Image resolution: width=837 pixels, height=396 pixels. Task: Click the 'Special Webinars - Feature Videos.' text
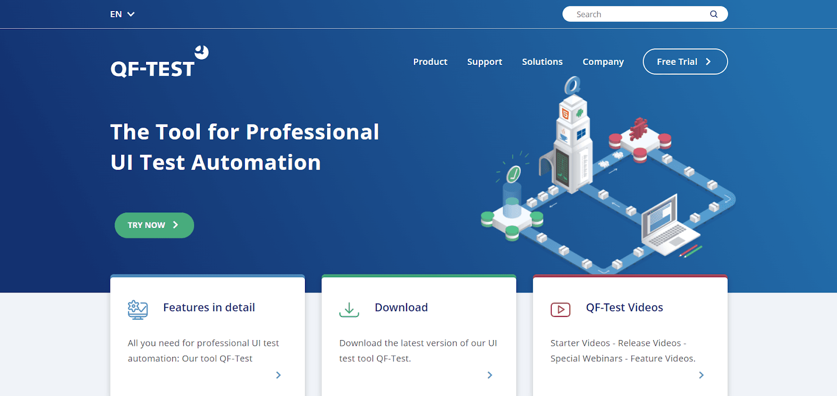tap(623, 358)
